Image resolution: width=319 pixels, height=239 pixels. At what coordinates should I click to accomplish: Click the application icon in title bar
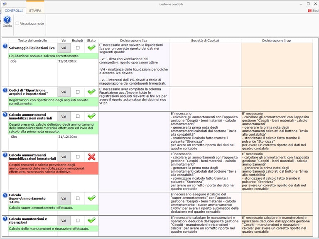pyautogui.click(x=5, y=4)
